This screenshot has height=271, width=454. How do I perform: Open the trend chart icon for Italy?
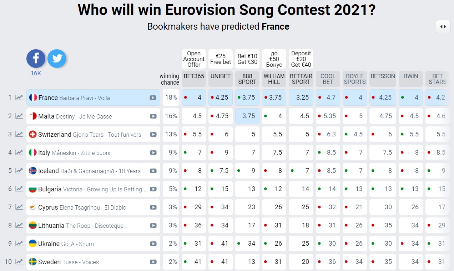[19, 152]
